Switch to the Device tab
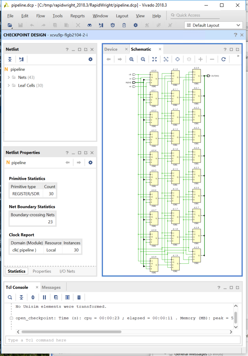Screen dimensions: 248x356 pyautogui.click(x=111, y=49)
